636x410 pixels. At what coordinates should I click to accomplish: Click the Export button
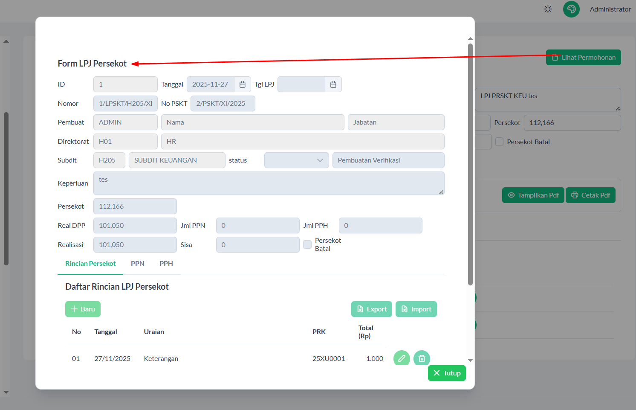pyautogui.click(x=372, y=309)
